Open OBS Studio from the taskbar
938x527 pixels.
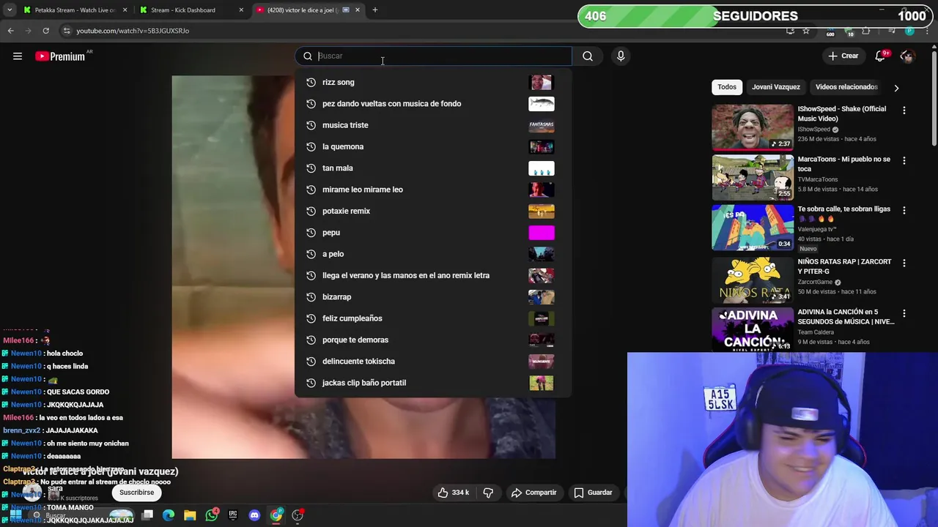coord(298,515)
